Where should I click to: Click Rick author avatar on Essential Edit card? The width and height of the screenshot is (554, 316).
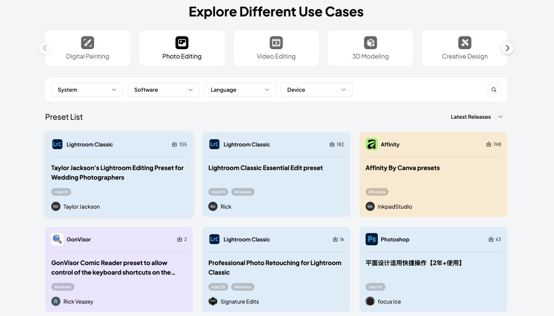[213, 207]
